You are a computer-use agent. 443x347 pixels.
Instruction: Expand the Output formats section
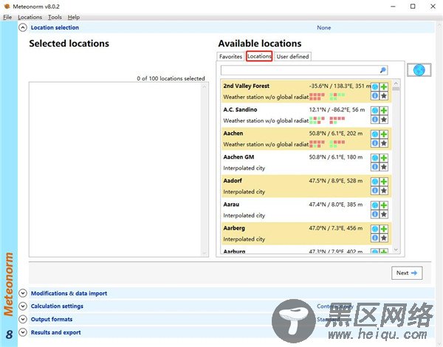23,319
